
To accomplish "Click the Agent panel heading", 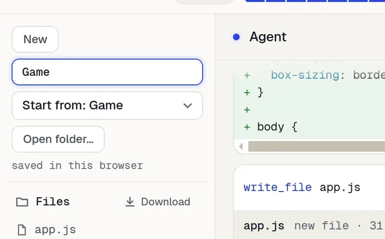I will click(268, 37).
